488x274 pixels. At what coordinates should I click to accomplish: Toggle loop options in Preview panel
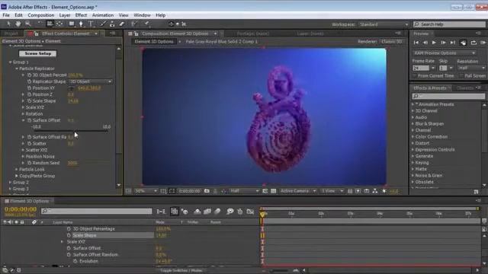pyautogui.click(x=474, y=43)
